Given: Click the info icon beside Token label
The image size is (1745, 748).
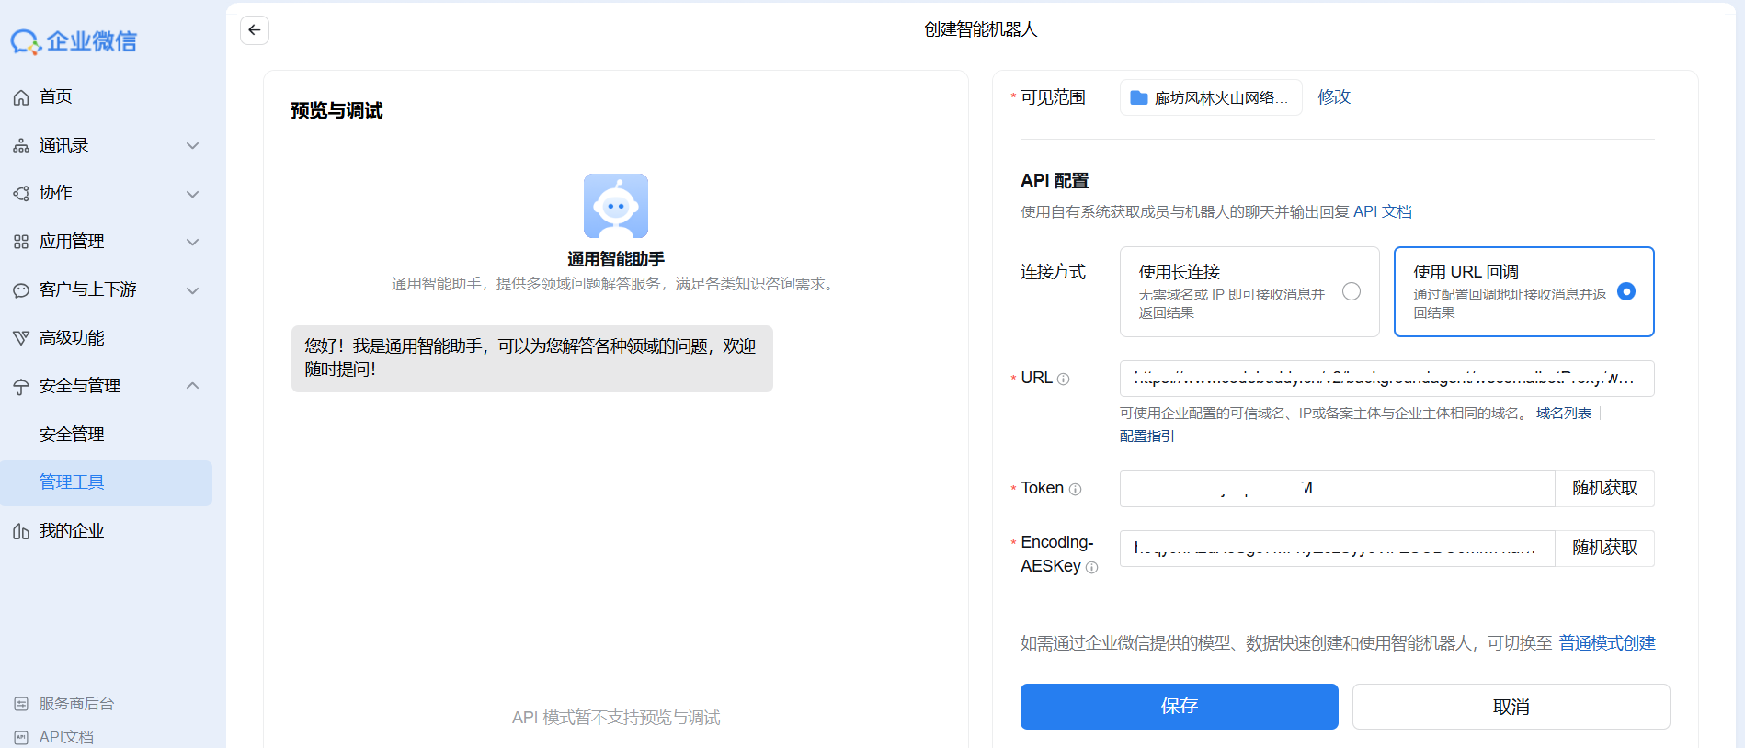Looking at the screenshot, I should pyautogui.click(x=1076, y=489).
